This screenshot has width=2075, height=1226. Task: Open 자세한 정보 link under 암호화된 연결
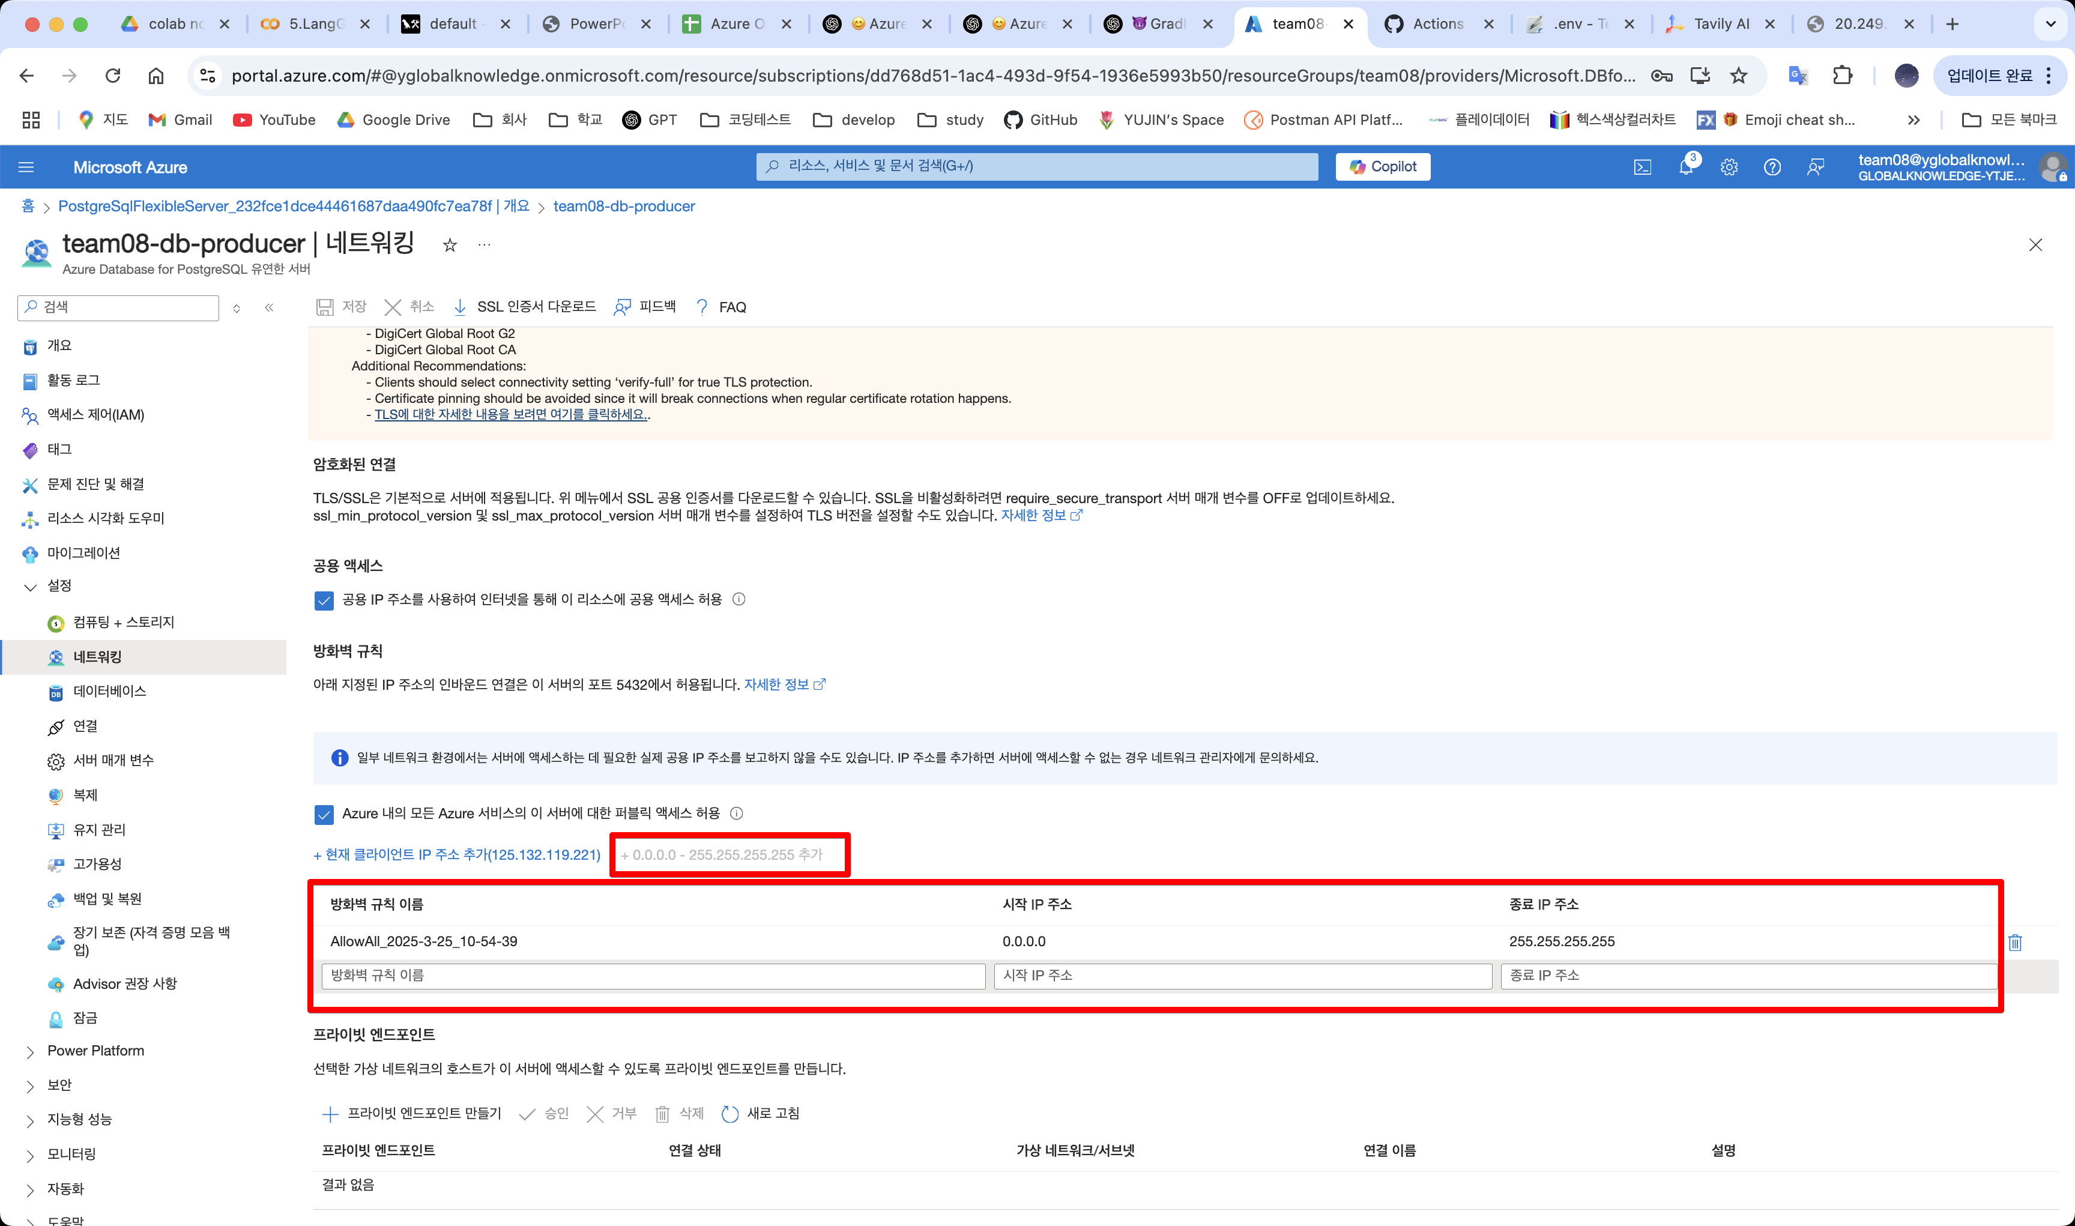coord(1041,515)
